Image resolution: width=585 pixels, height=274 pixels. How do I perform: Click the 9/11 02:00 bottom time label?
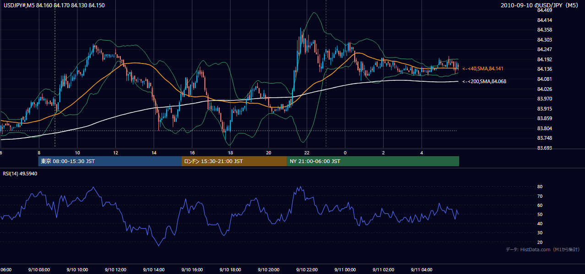(383, 270)
